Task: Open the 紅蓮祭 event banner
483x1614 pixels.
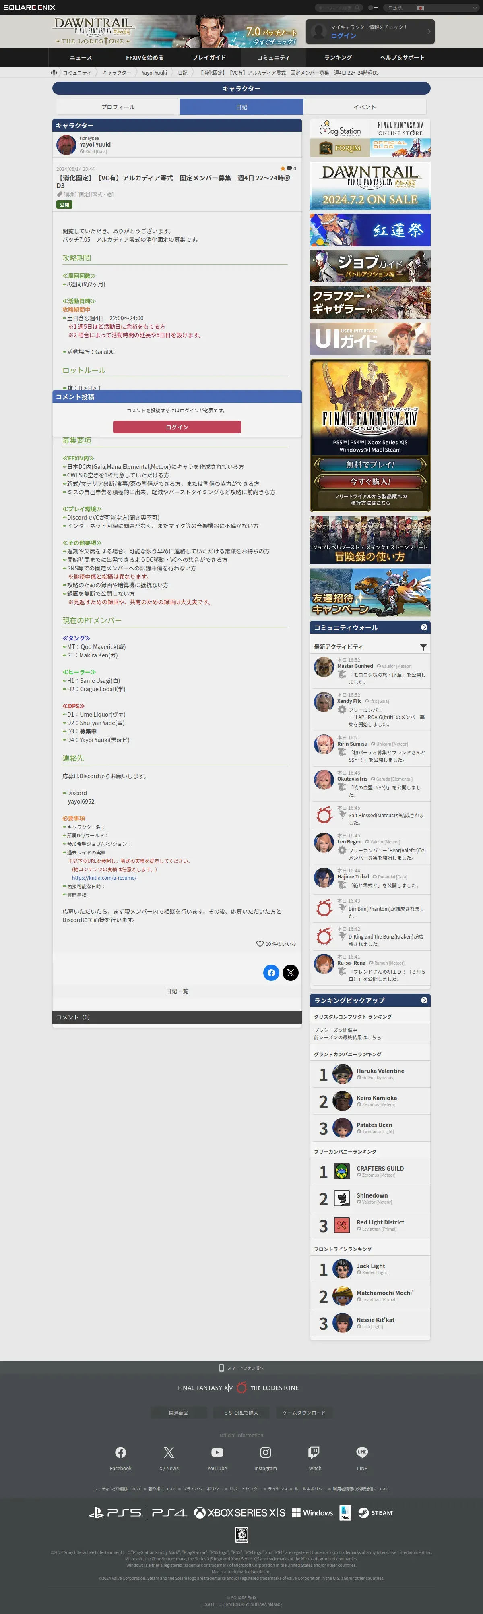Action: click(x=370, y=230)
